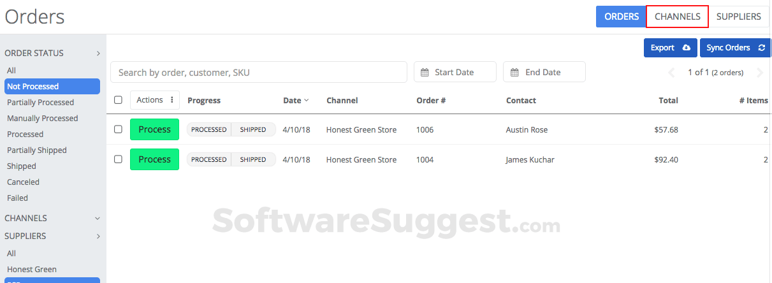Expand the Suppliers sidebar section
The height and width of the screenshot is (283, 772).
[x=98, y=236]
